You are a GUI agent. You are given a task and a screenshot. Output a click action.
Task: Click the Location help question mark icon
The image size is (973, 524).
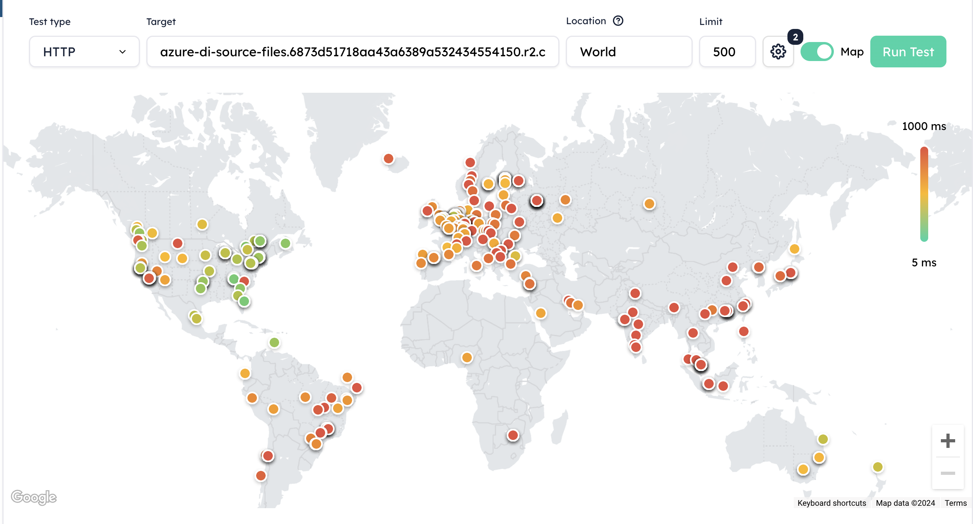pyautogui.click(x=618, y=21)
